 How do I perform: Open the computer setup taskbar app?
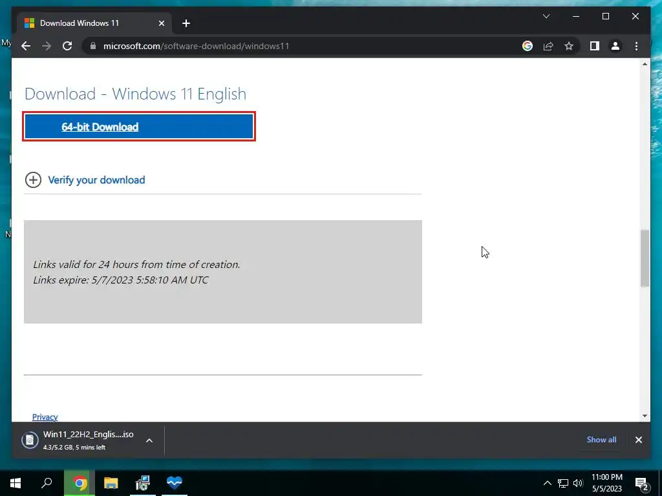143,482
